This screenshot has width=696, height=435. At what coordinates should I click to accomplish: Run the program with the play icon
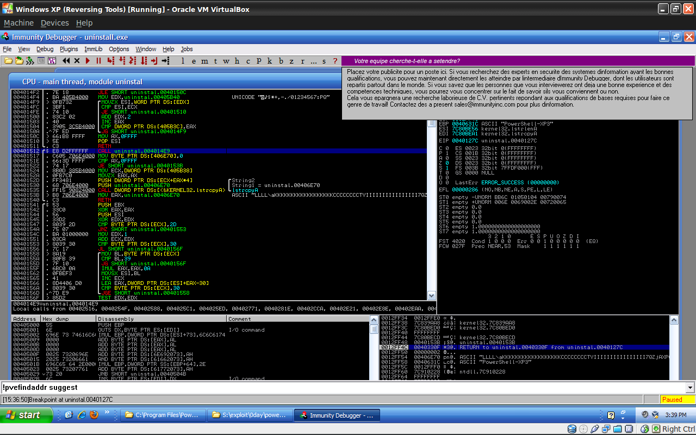coord(88,60)
